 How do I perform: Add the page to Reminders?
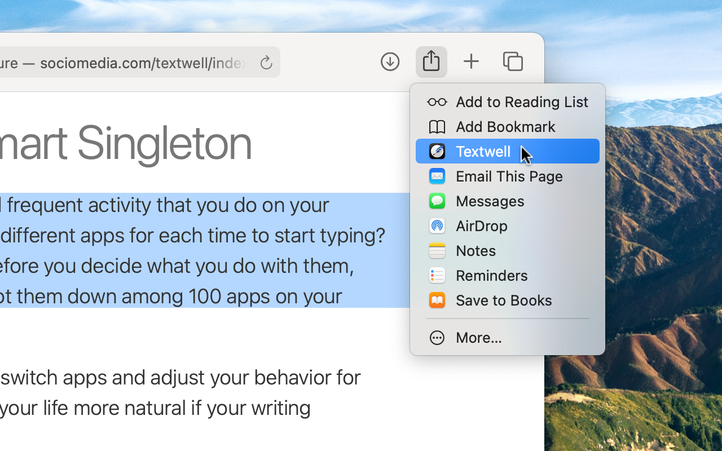tap(508, 276)
